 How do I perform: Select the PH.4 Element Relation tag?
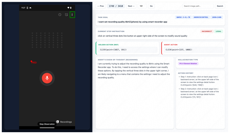point(188,64)
